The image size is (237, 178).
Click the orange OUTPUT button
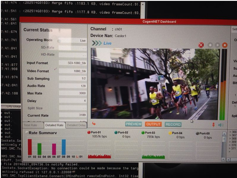click(153, 124)
